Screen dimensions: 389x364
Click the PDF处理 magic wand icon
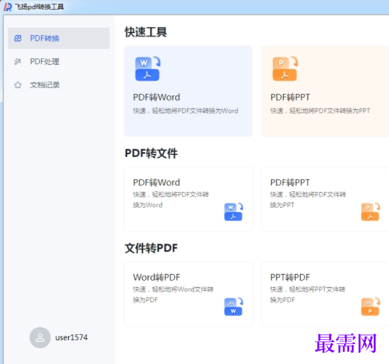(x=18, y=62)
